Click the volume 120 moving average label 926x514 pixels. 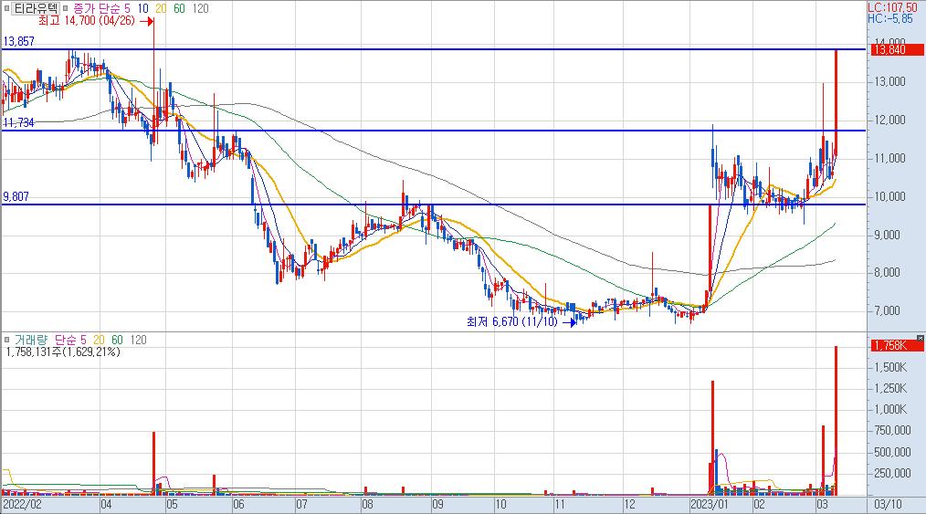(x=138, y=340)
